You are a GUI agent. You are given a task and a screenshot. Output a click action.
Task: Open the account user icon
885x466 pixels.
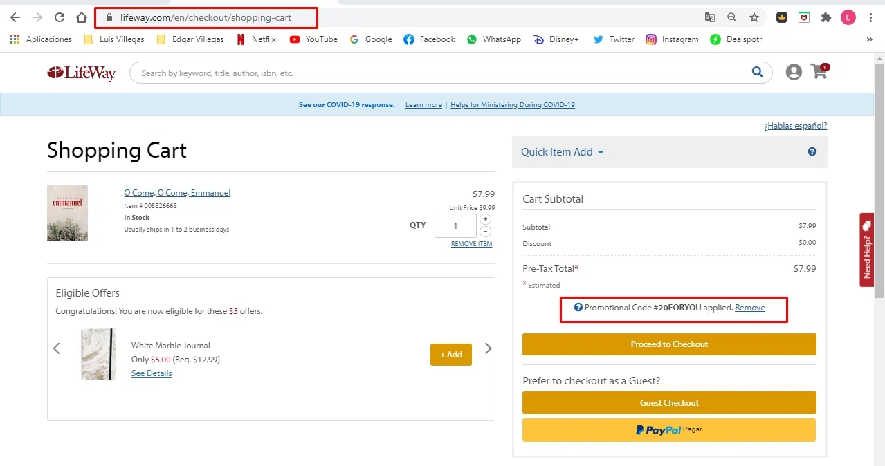click(x=794, y=72)
